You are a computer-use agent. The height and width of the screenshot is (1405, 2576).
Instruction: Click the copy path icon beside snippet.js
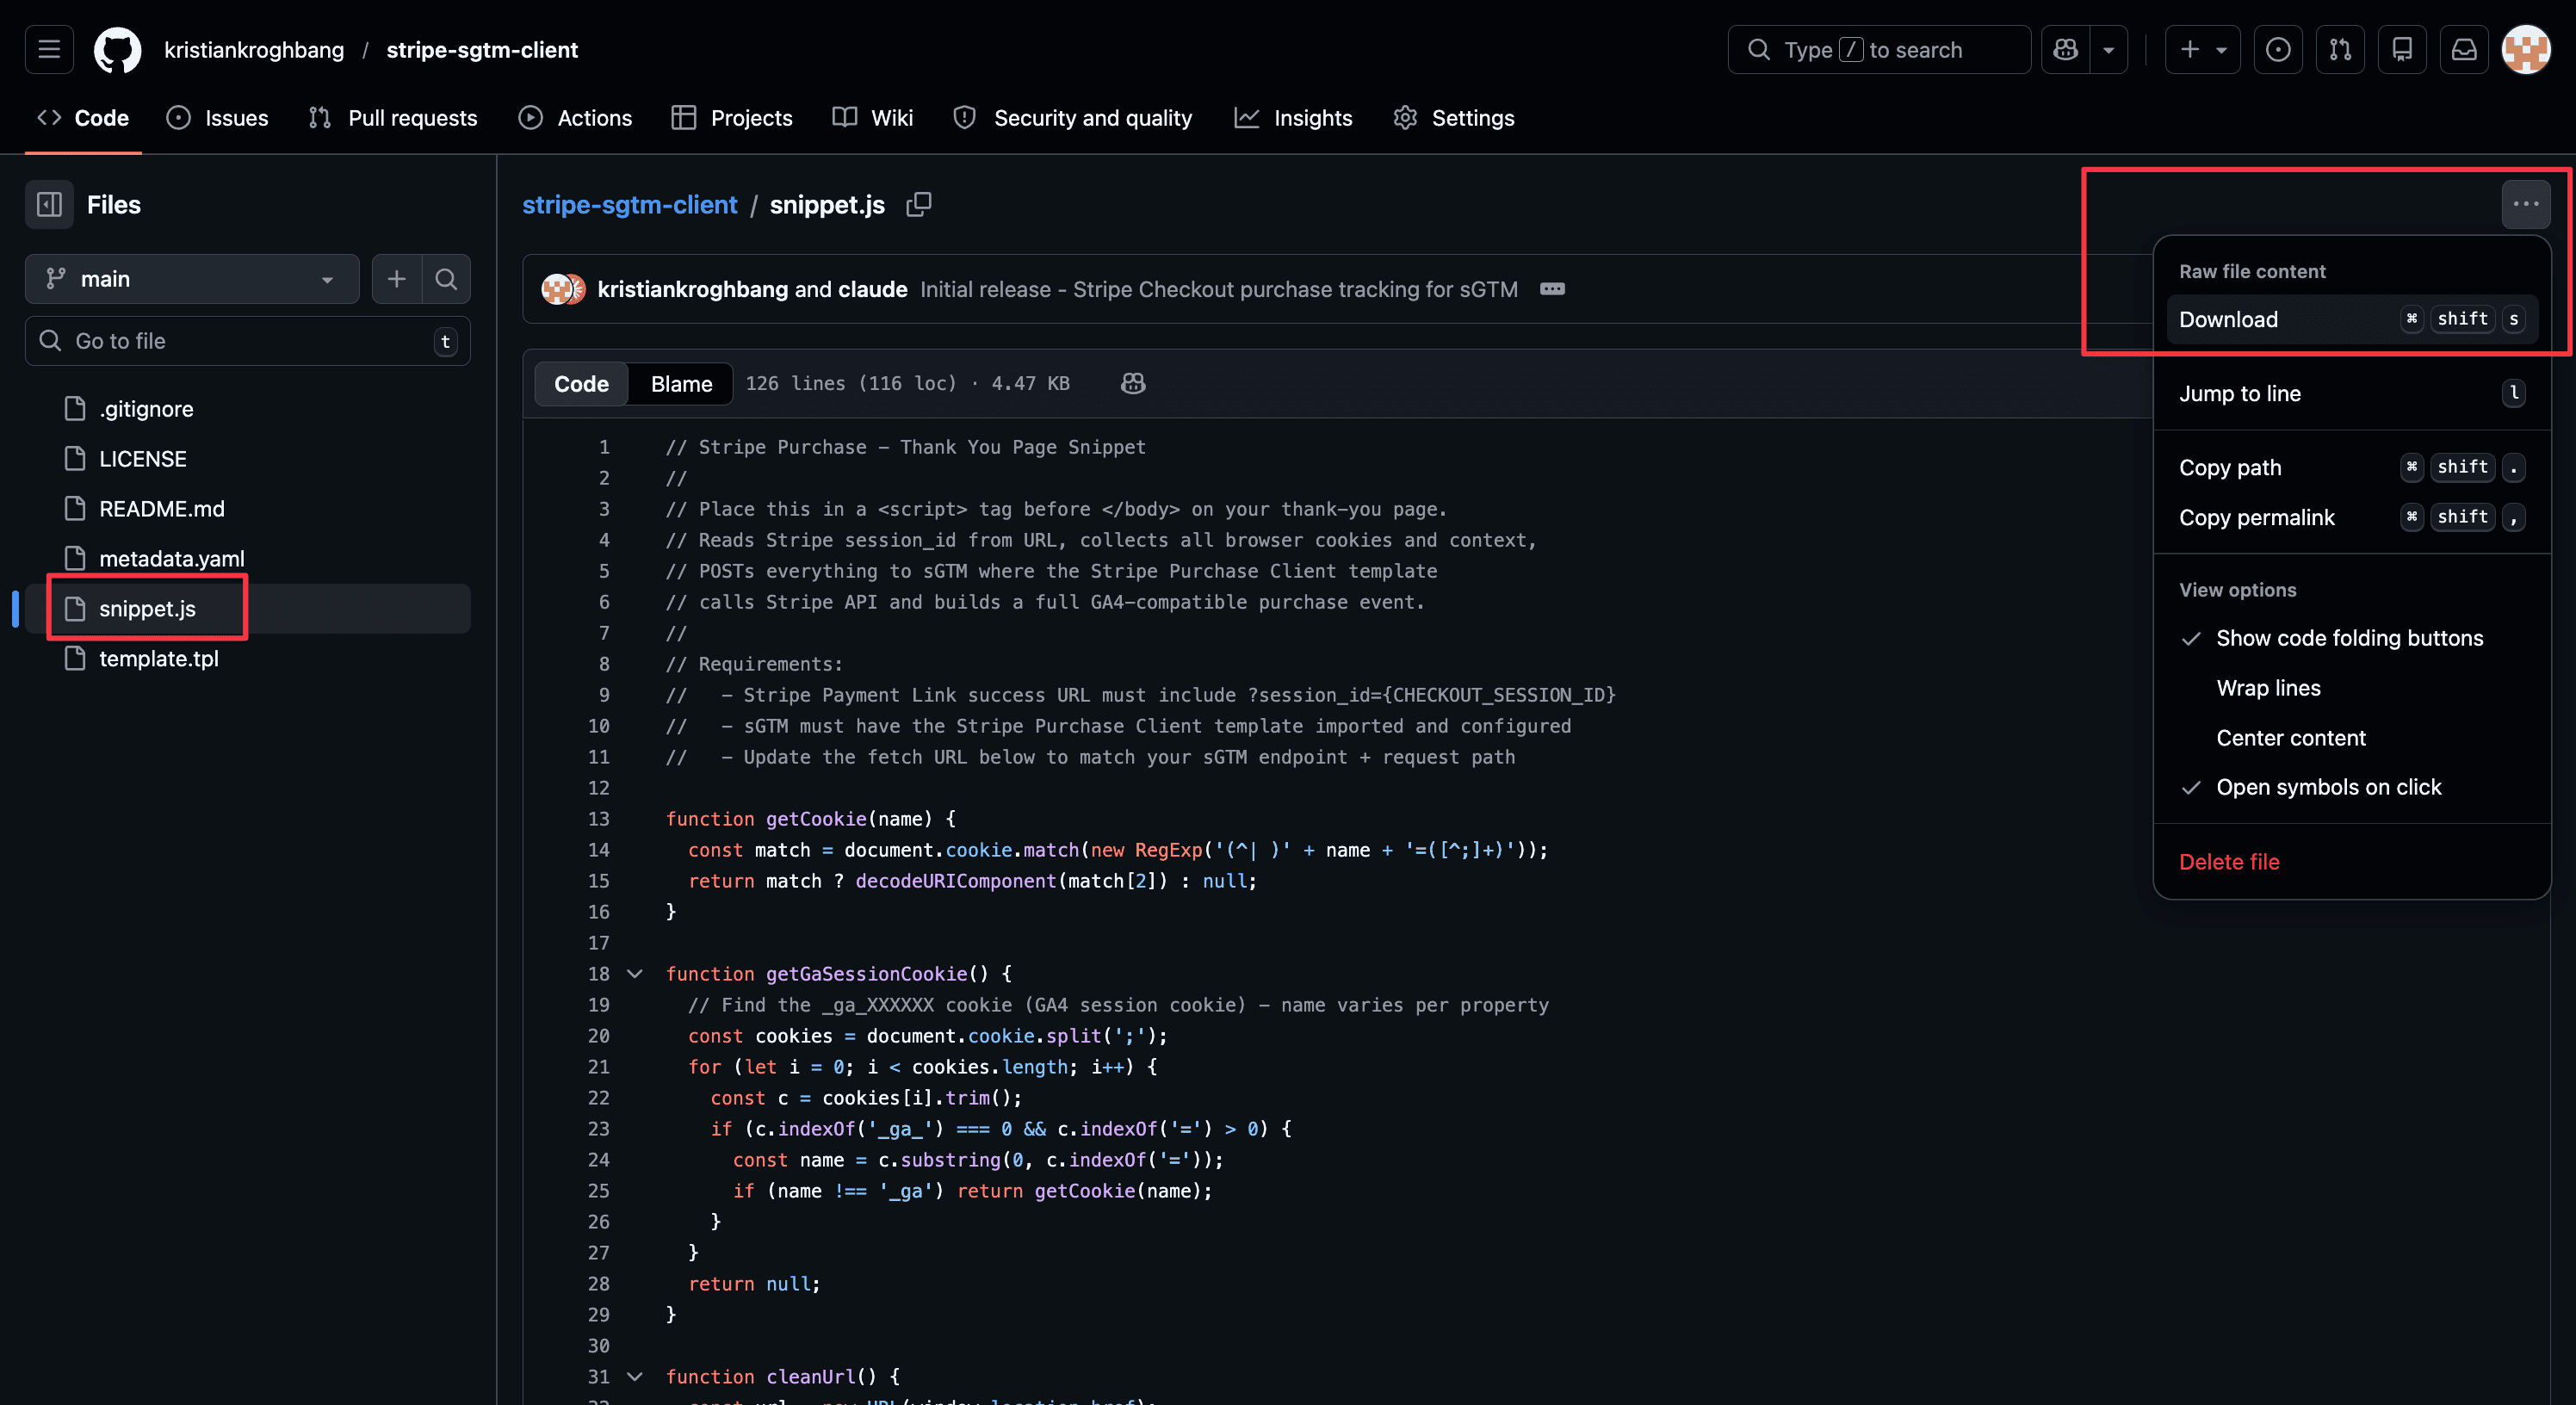(x=918, y=204)
